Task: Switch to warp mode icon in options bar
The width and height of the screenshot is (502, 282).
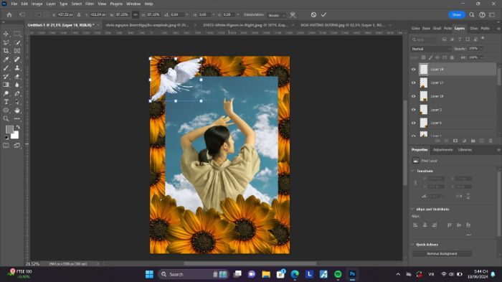Action: point(293,15)
